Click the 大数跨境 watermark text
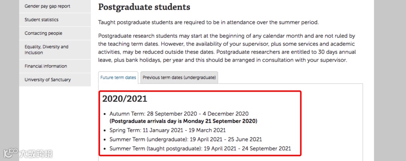 click(36, 154)
